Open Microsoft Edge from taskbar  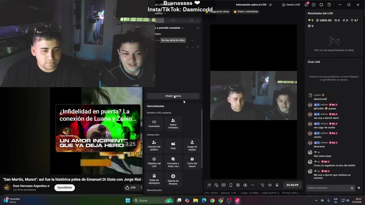204,200
